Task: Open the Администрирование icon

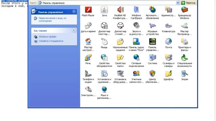Action: [x=168, y=10]
